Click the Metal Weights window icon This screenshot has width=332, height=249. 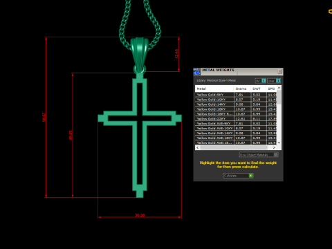tap(196, 71)
